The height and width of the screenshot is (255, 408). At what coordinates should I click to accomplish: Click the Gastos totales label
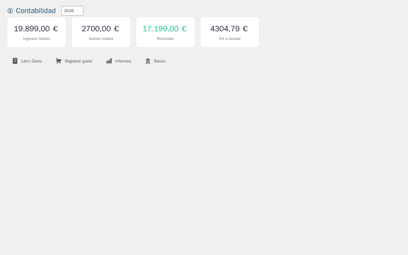coord(101,39)
